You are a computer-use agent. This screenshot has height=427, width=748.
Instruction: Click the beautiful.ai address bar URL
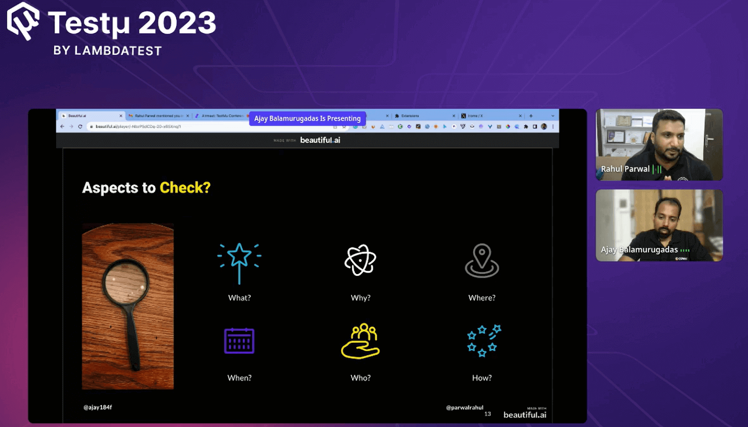point(138,126)
